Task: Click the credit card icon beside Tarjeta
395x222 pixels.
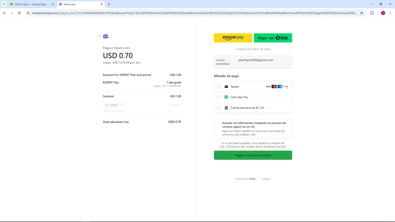Action: 226,87
